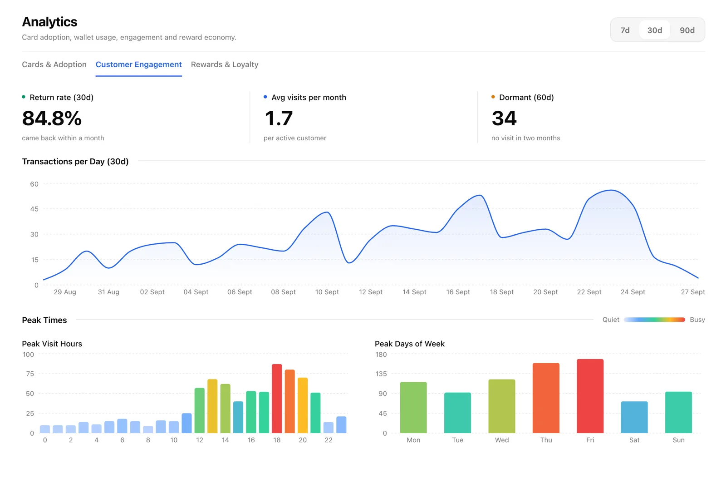Click the 27 Sept axis label
The height and width of the screenshot is (503, 726).
pyautogui.click(x=693, y=292)
